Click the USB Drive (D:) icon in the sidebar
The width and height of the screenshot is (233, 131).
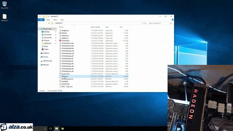coord(42,61)
